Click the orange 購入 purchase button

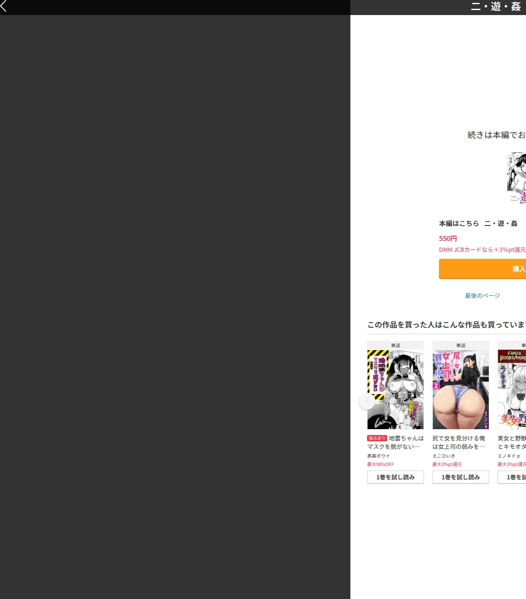click(483, 269)
